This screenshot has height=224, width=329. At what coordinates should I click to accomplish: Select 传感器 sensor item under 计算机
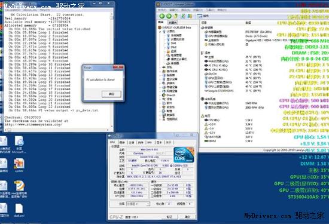[x=173, y=63]
